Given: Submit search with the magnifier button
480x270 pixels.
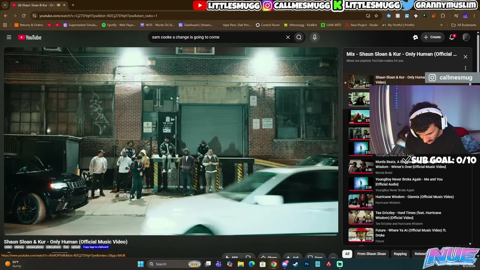Looking at the screenshot, I should click(x=299, y=37).
